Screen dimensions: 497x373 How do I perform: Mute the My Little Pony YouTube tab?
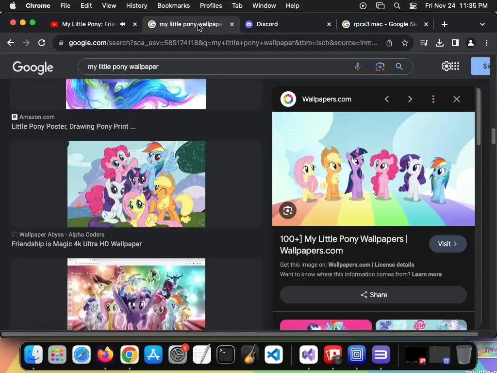tap(123, 24)
